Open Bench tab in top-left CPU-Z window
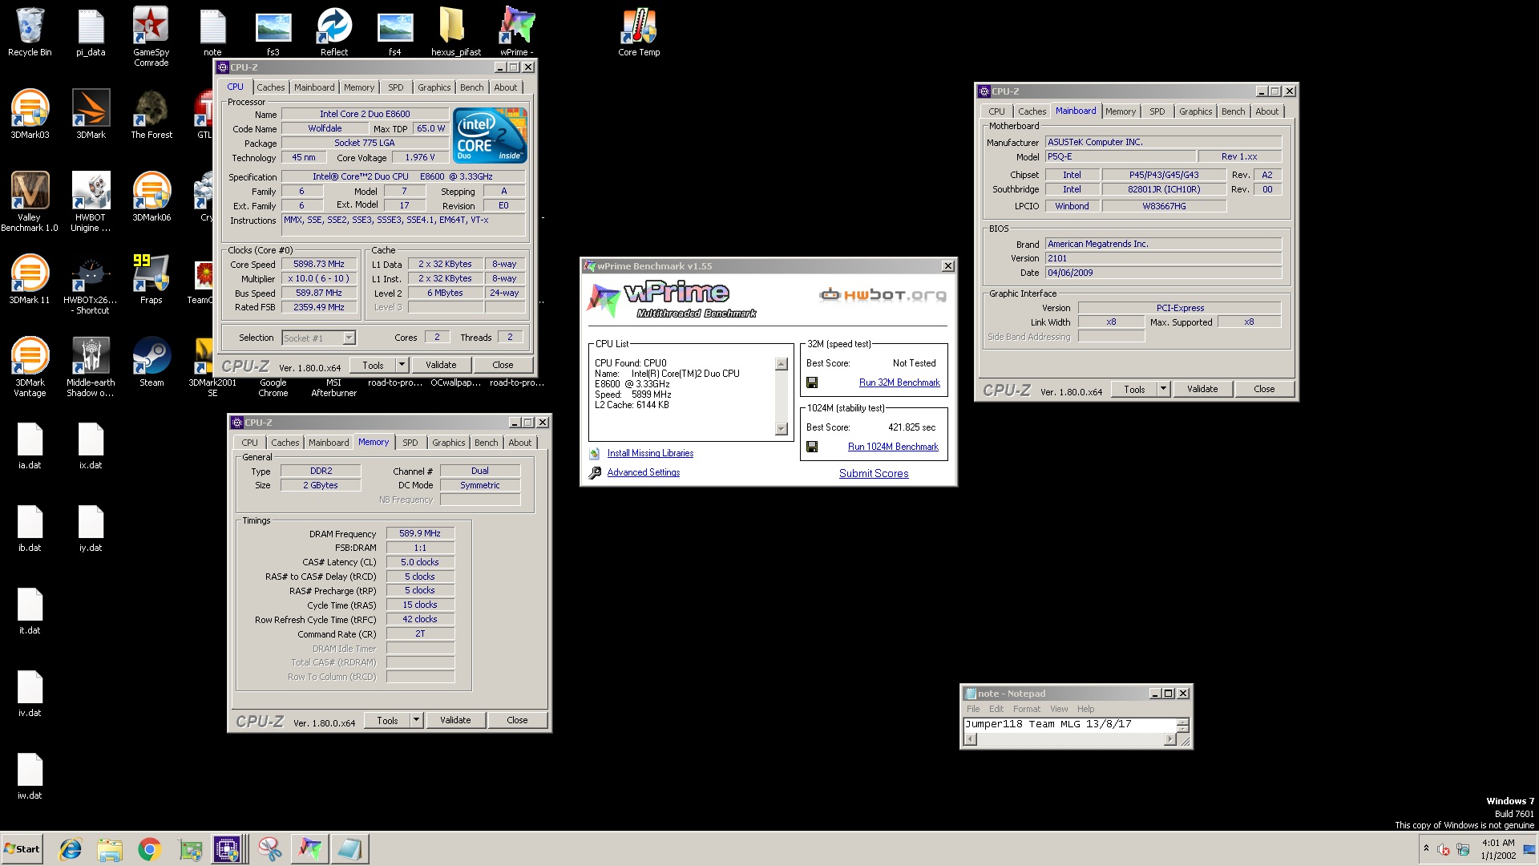This screenshot has width=1539, height=866. pyautogui.click(x=471, y=87)
